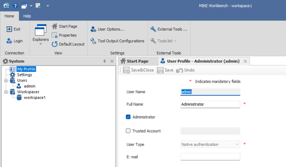Collapse the Workspaces tree node
The width and height of the screenshot is (286, 167).
point(6,92)
